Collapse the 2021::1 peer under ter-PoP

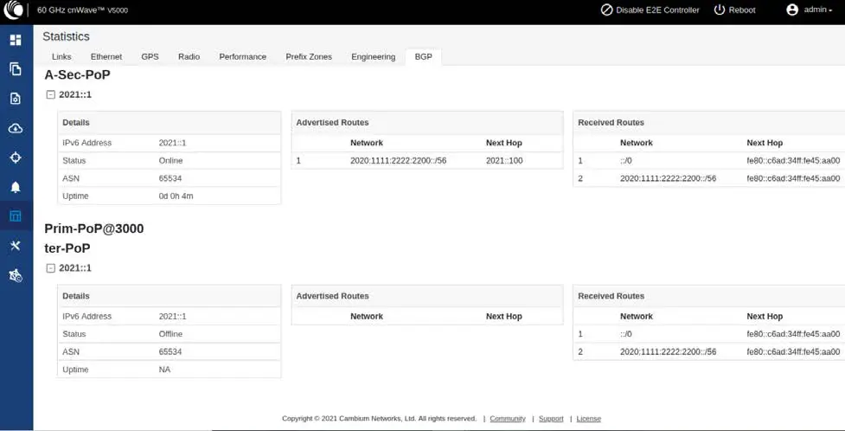click(51, 268)
